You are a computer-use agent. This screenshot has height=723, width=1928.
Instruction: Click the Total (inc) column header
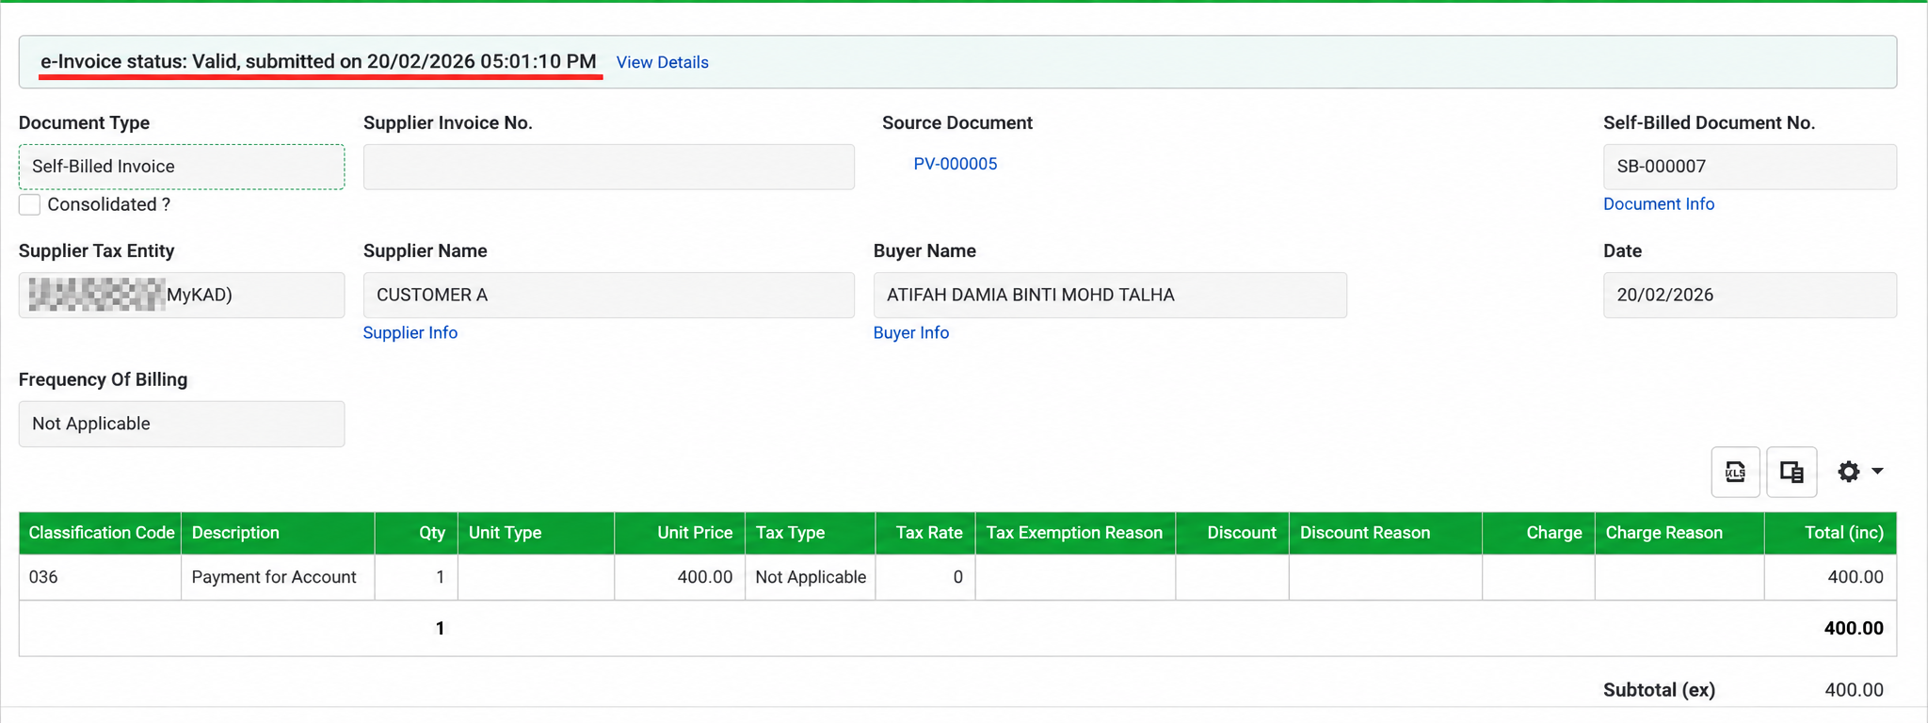(x=1830, y=533)
